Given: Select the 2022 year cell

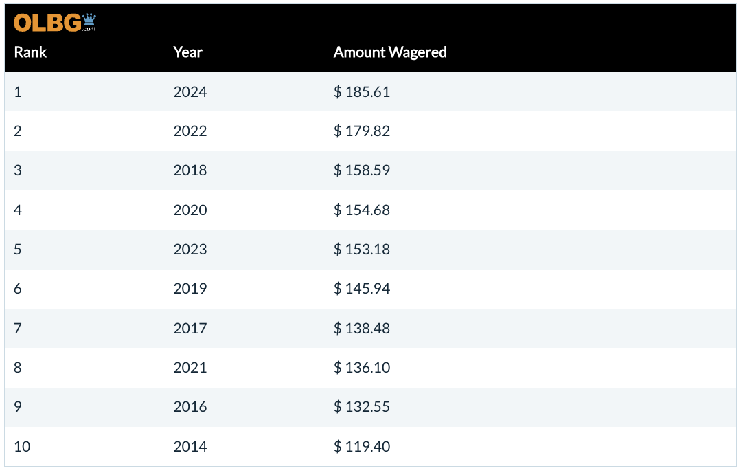Looking at the screenshot, I should pos(190,131).
